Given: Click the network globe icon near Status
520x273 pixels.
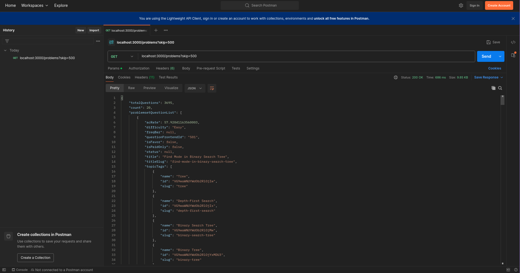Looking at the screenshot, I should (395, 77).
